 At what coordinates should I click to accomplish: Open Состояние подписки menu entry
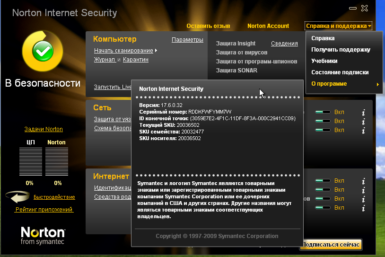[x=340, y=72]
